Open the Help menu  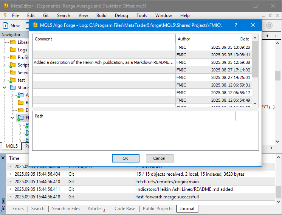pyautogui.click(x=185, y=15)
